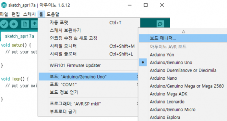Minimize the Arduino window

130,5
